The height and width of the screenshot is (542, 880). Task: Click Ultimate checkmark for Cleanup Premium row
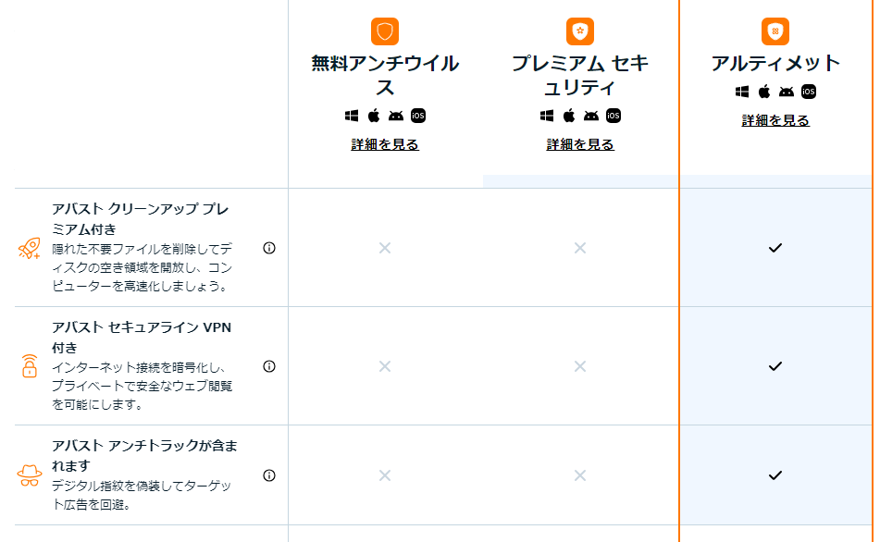coord(775,248)
